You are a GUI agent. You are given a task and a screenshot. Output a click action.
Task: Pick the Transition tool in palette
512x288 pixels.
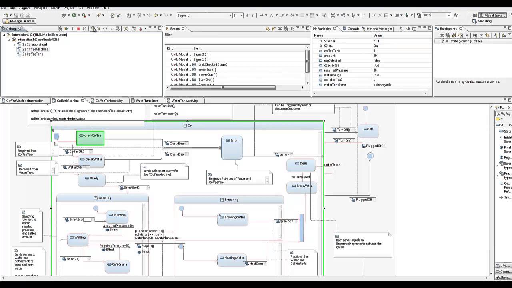point(505,198)
